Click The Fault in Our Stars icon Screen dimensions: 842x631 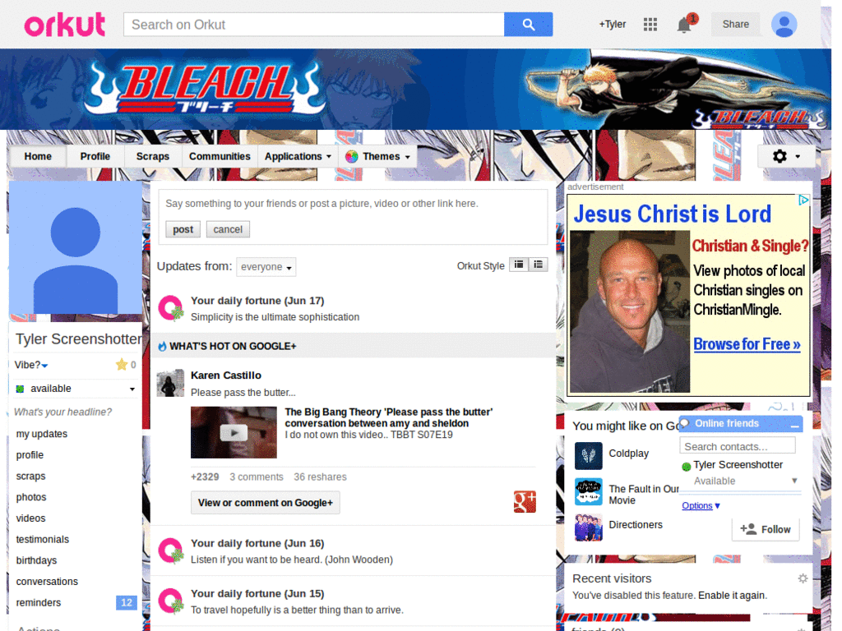[x=589, y=491]
